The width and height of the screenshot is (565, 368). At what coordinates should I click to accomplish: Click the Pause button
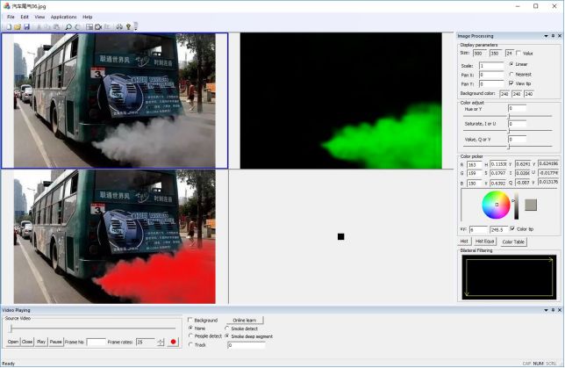tap(55, 342)
